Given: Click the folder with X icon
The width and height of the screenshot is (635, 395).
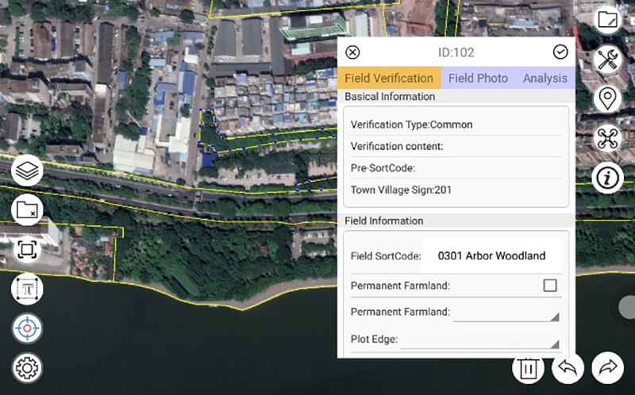Looking at the screenshot, I should click(x=27, y=209).
